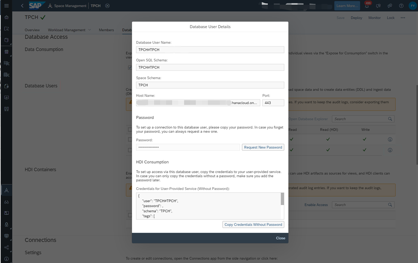Image resolution: width=418 pixels, height=263 pixels.
Task: Open the three-dot more actions menu
Action: click(403, 18)
